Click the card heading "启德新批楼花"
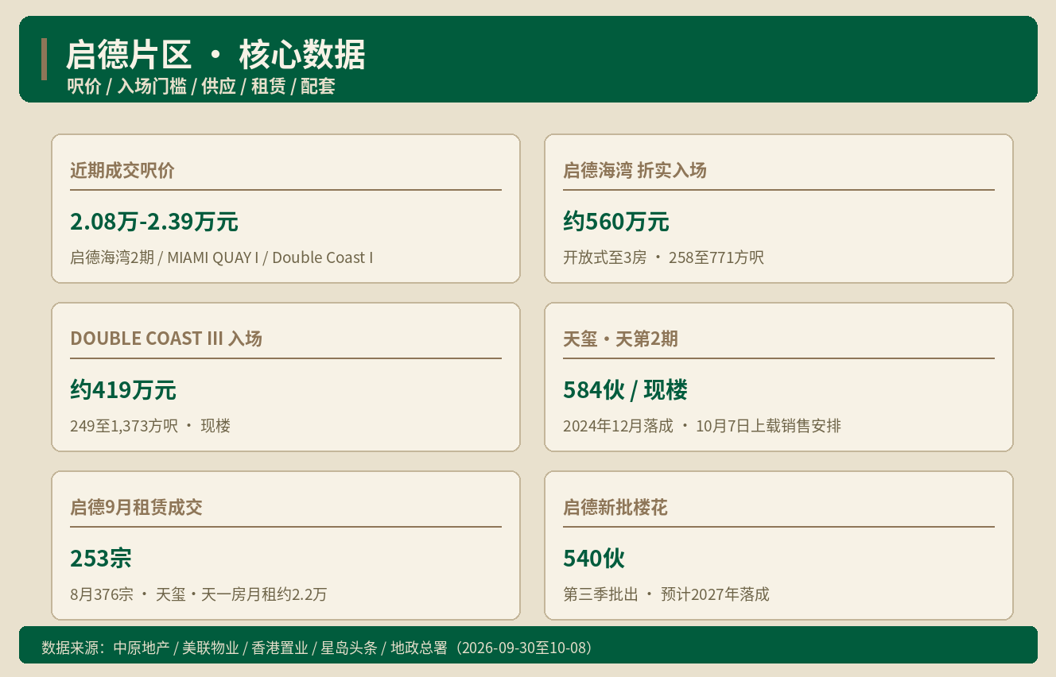The width and height of the screenshot is (1056, 677). (x=615, y=507)
